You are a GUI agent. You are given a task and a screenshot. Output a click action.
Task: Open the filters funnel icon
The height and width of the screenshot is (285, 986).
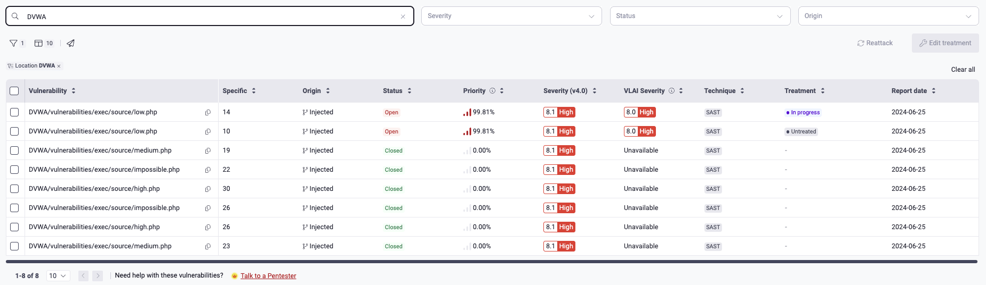click(13, 43)
